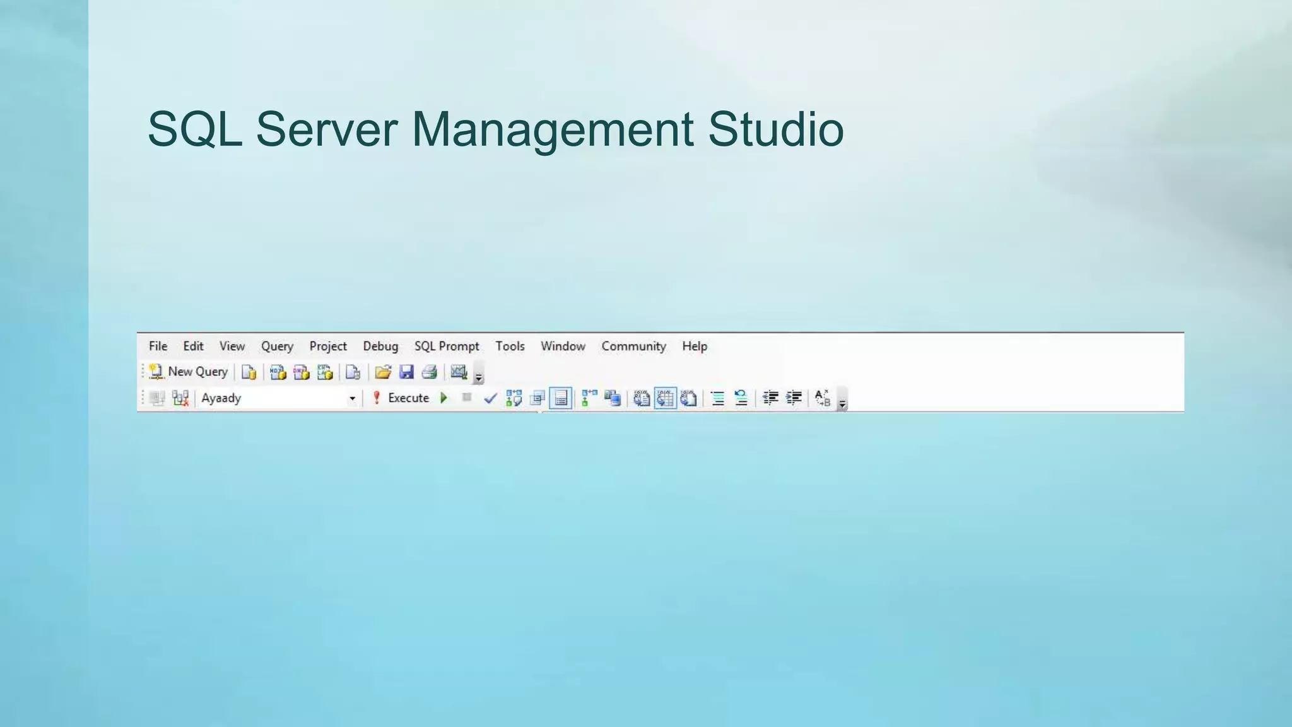Click the Increase Indent icon

[794, 398]
